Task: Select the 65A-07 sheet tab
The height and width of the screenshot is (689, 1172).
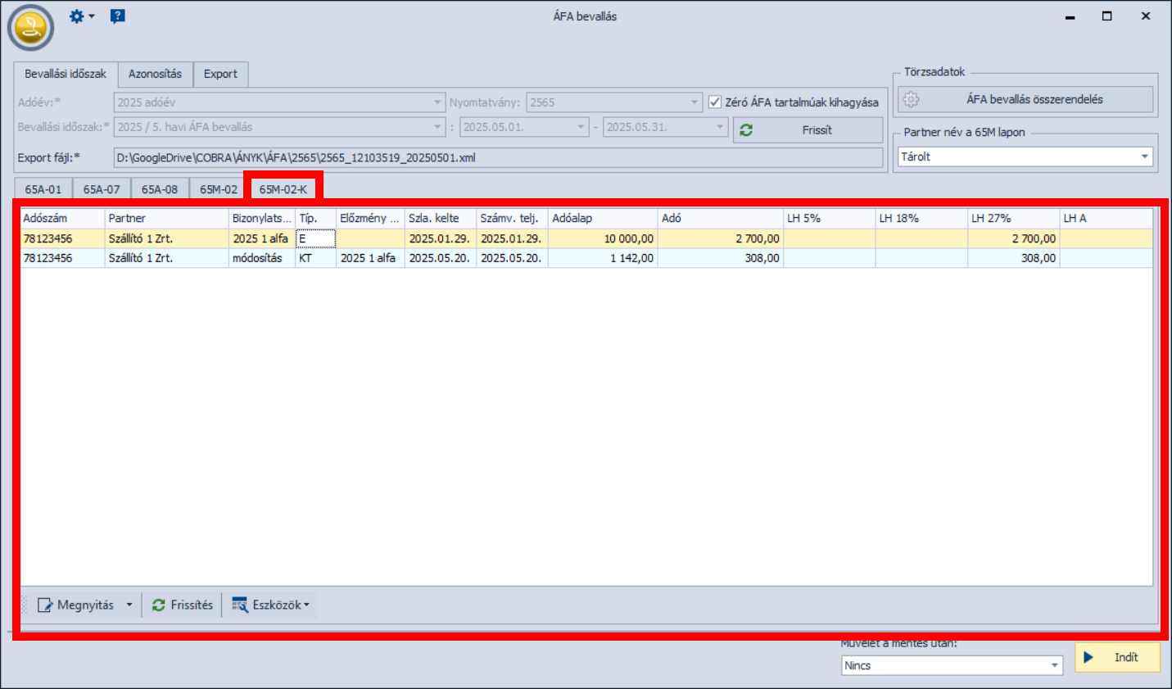Action: pyautogui.click(x=102, y=189)
